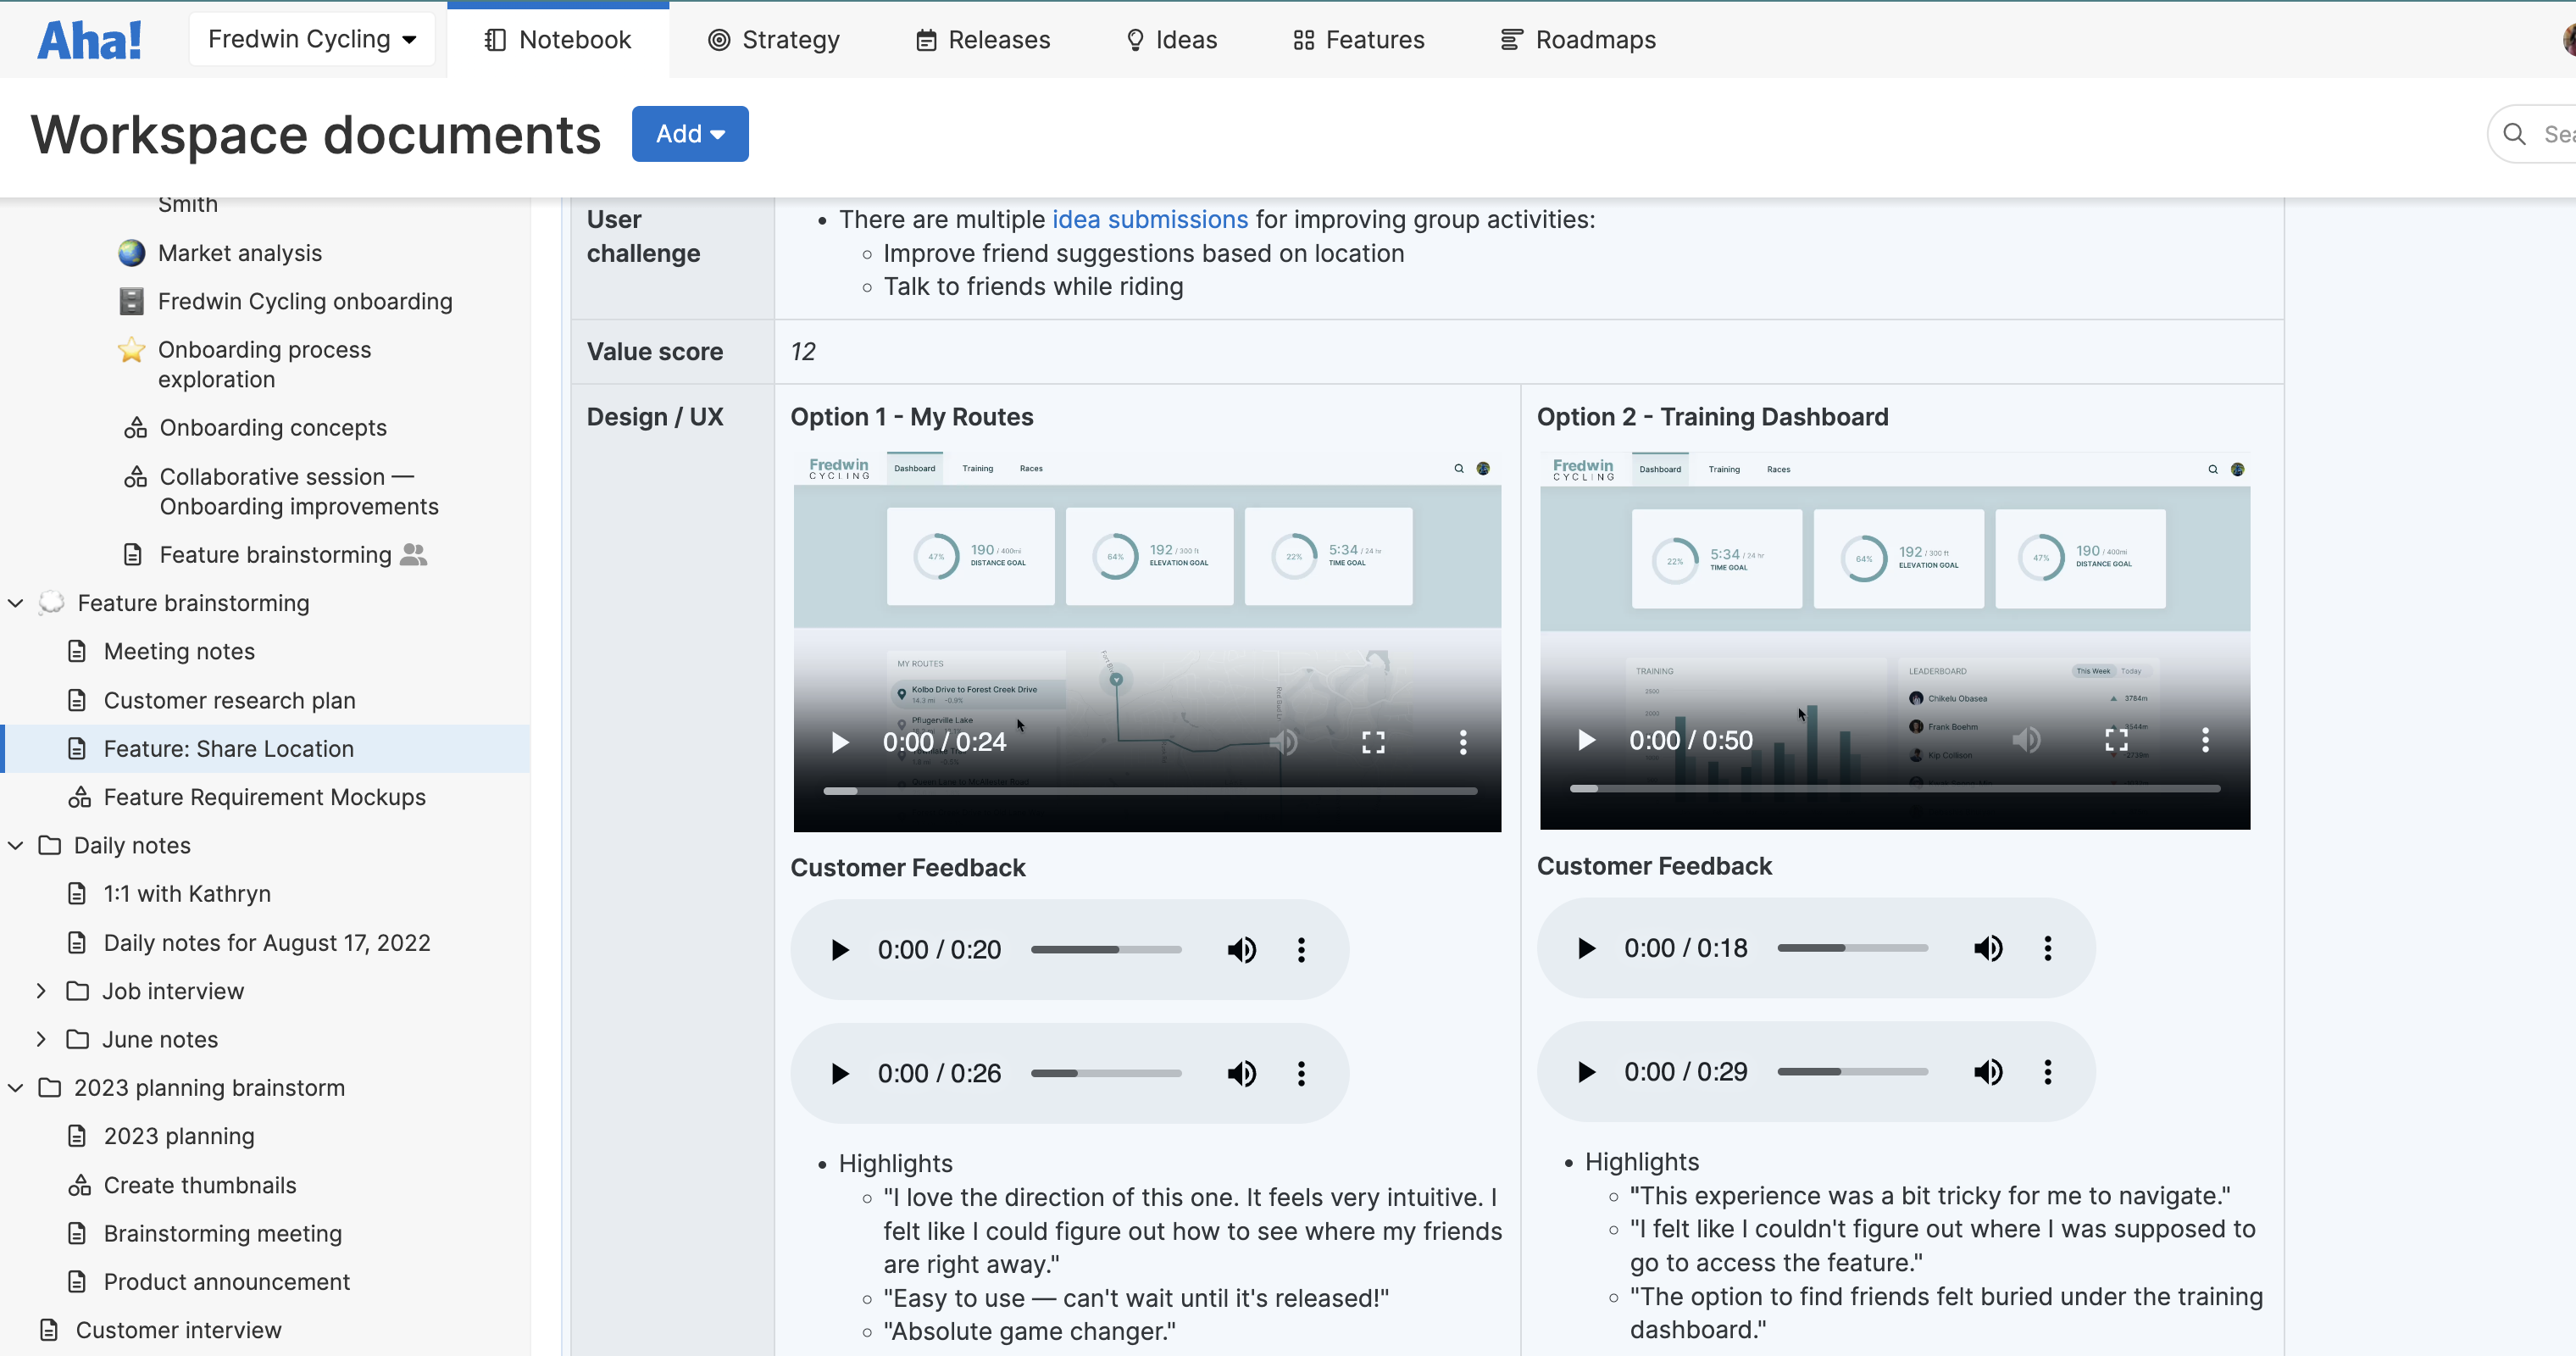
Task: Collapse the Daily notes folder
Action: (16, 845)
